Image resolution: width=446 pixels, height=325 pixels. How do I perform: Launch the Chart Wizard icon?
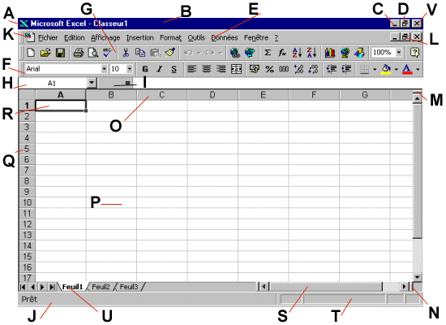click(330, 53)
